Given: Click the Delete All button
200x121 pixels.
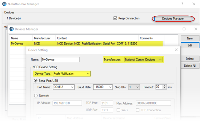Looking at the screenshot, I should click(190, 66).
